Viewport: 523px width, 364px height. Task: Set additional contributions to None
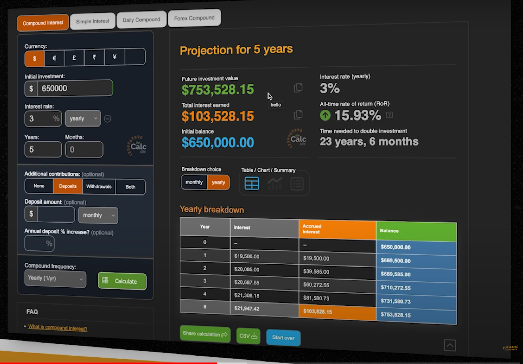click(x=39, y=186)
